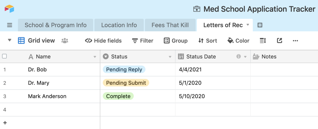This screenshot has height=129, width=318.
Task: Click the Airtable logo icon
Action: [x=9, y=9]
